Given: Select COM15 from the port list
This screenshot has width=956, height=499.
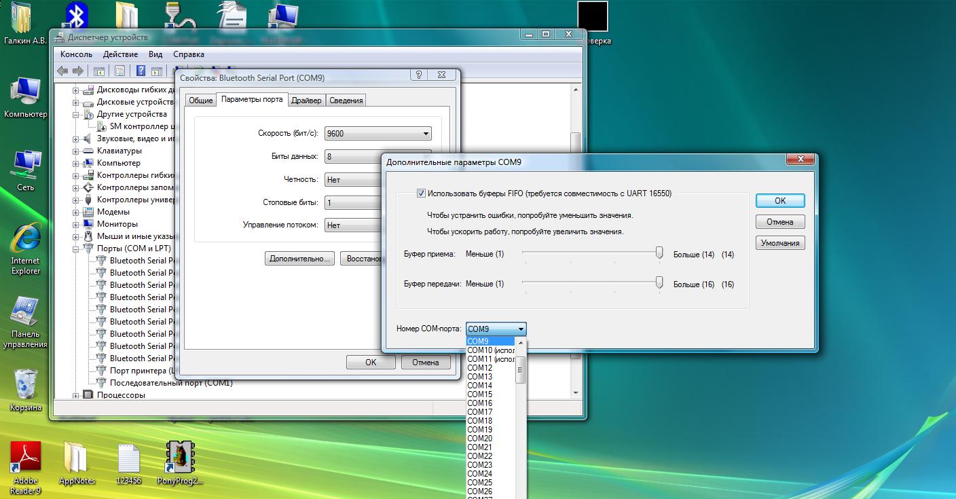Looking at the screenshot, I should [480, 394].
